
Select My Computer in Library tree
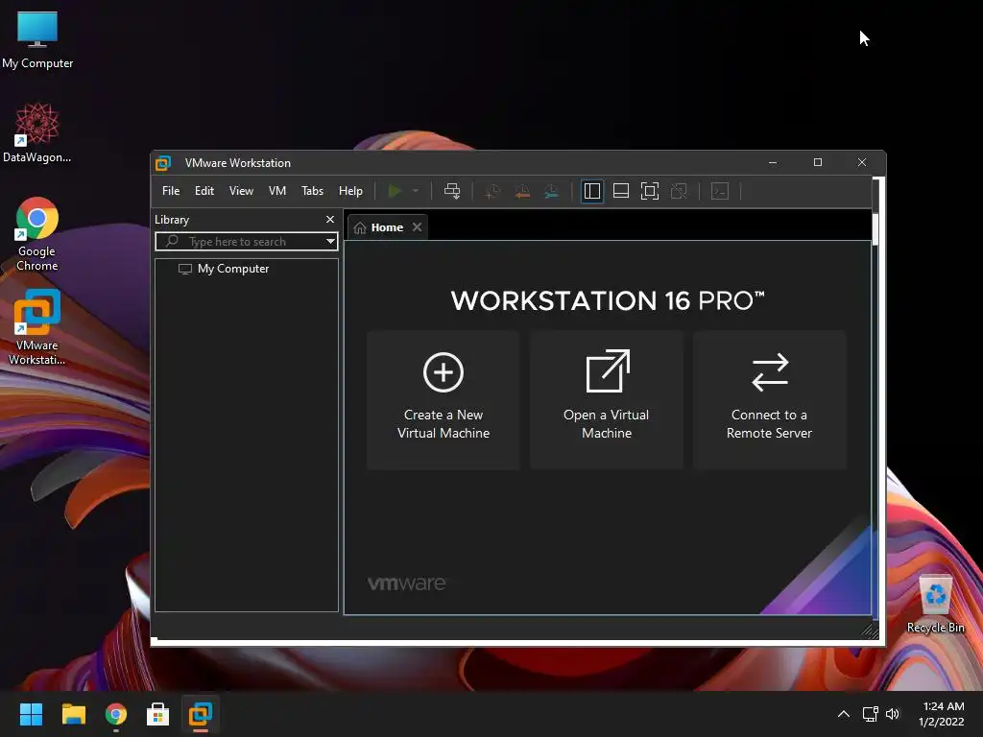coord(224,269)
